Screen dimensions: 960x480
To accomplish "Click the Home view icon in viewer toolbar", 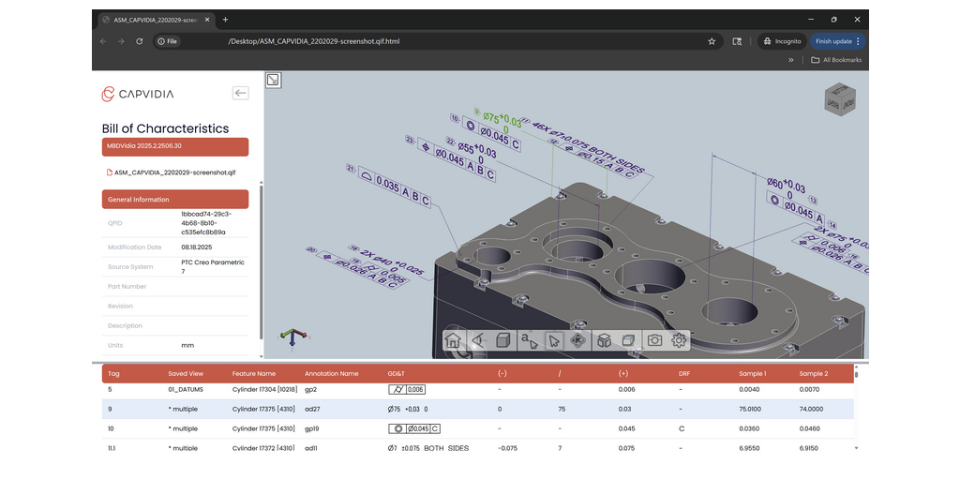I will click(x=453, y=340).
